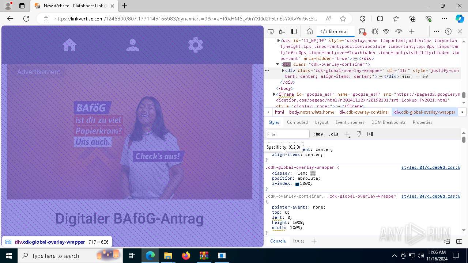Open first styles.047d…deb8d.css:6 source link
Image resolution: width=468 pixels, height=263 pixels.
(431, 167)
